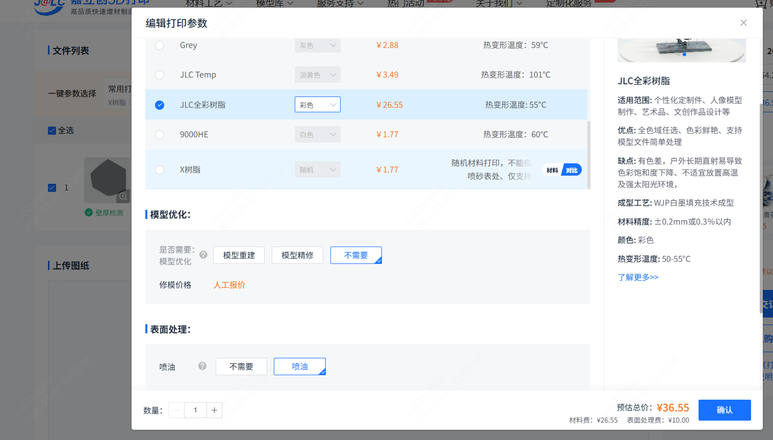Click the help icon beside 喷油
Screen dimensions: 773x440
click(202, 366)
